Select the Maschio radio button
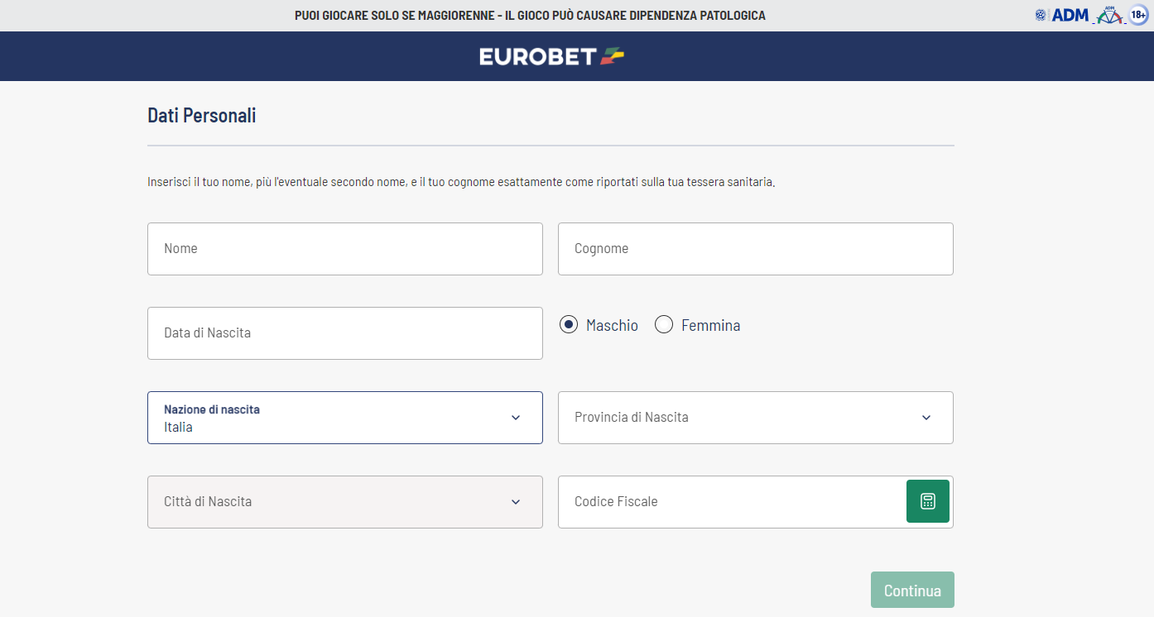 pos(568,325)
